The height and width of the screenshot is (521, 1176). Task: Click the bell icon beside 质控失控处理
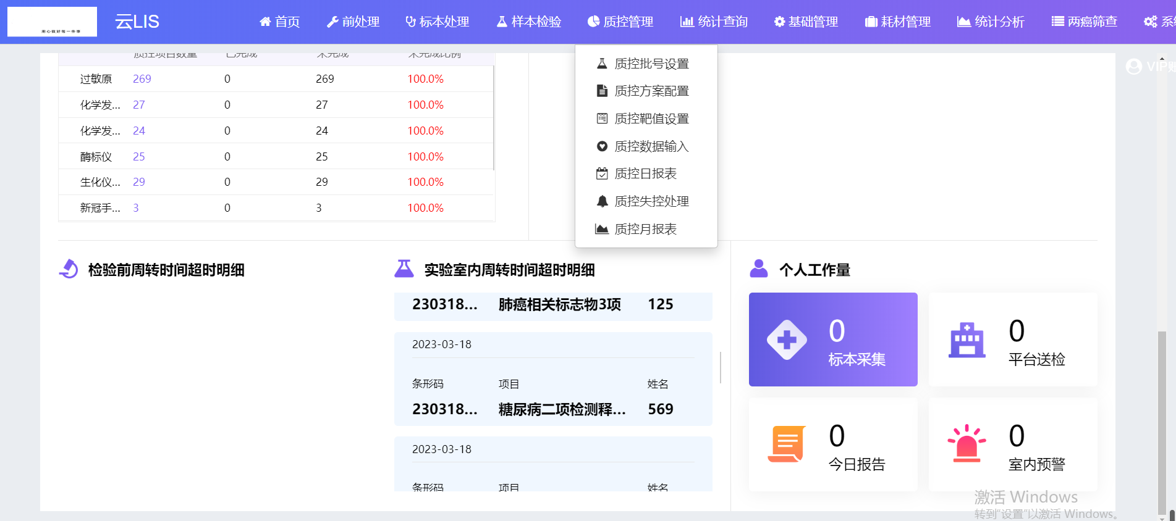tap(602, 201)
